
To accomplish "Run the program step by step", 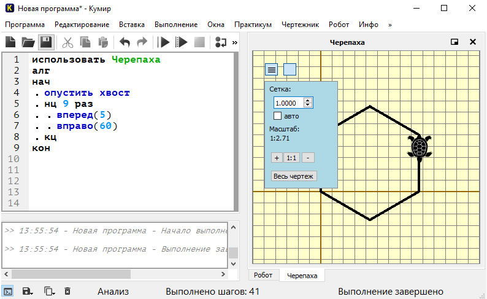I will pos(182,42).
